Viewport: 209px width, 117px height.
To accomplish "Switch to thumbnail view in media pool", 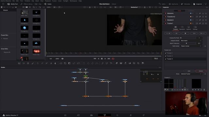I will (27, 7).
